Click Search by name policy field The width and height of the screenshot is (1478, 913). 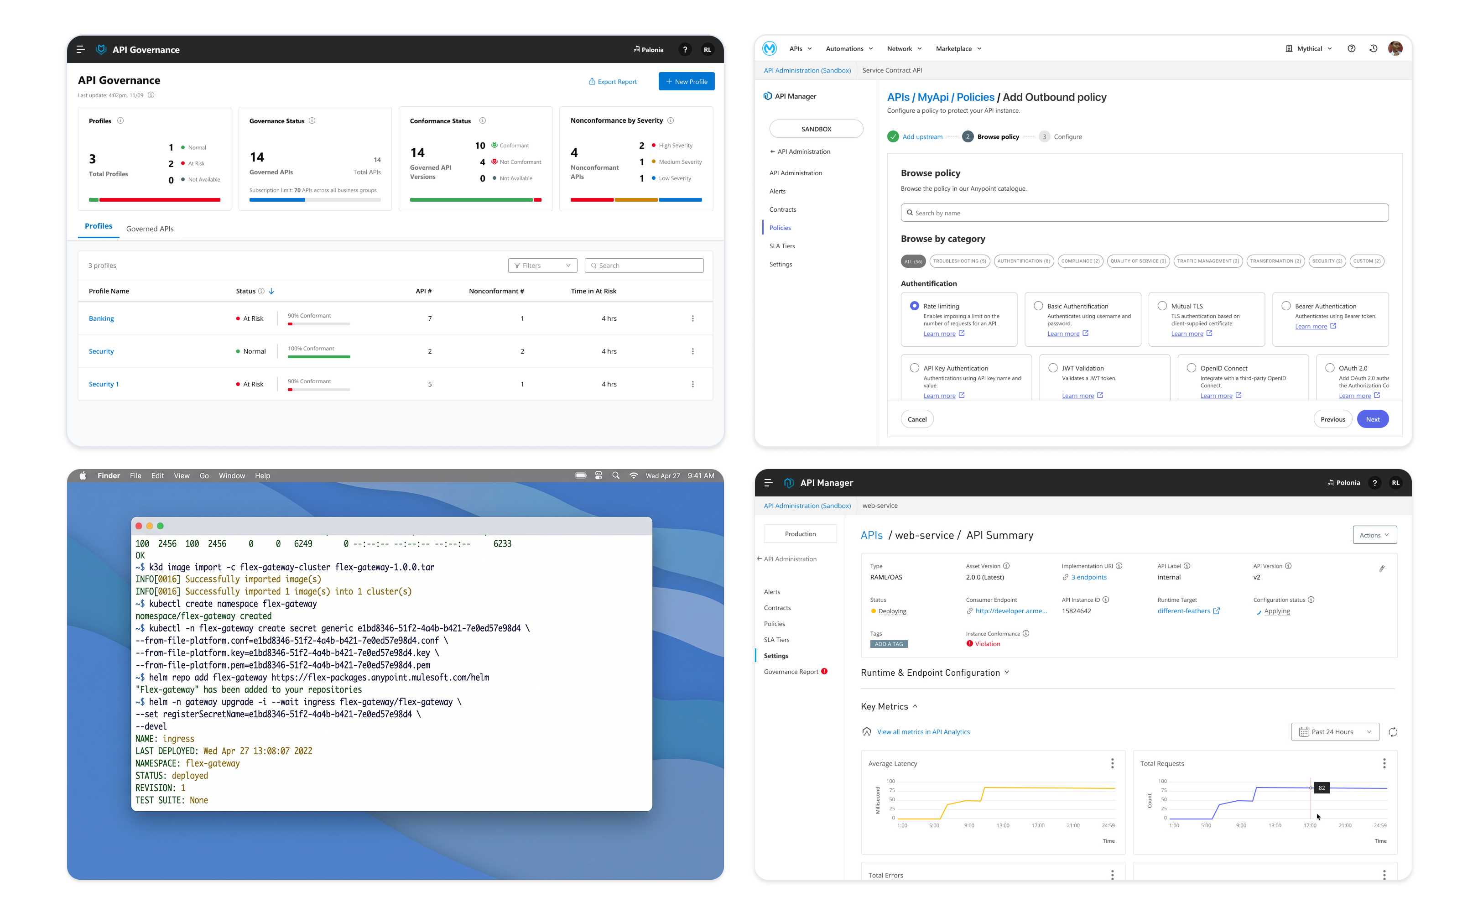point(1144,213)
